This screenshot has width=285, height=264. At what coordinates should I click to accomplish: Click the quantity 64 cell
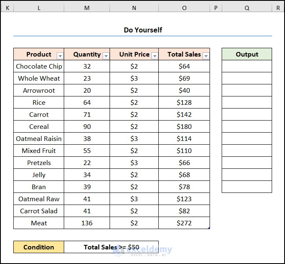[87, 102]
